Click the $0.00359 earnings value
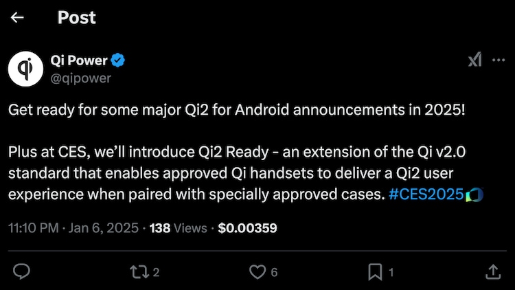 tap(247, 227)
